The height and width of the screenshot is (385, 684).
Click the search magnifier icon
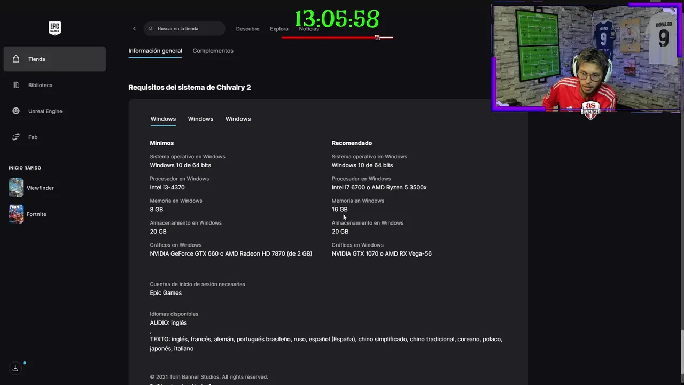[151, 28]
